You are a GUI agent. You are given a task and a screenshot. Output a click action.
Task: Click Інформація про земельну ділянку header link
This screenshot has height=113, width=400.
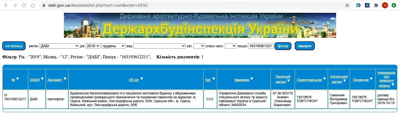(x=386, y=79)
